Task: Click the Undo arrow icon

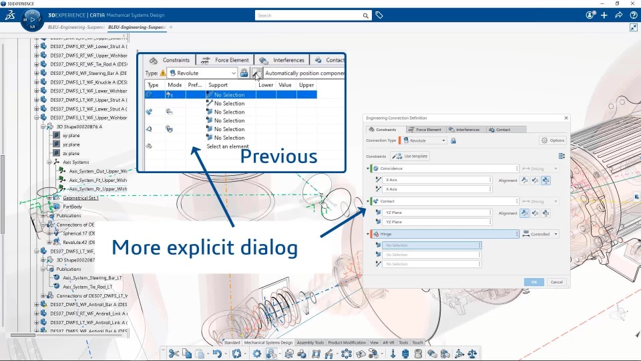Action: [217, 354]
